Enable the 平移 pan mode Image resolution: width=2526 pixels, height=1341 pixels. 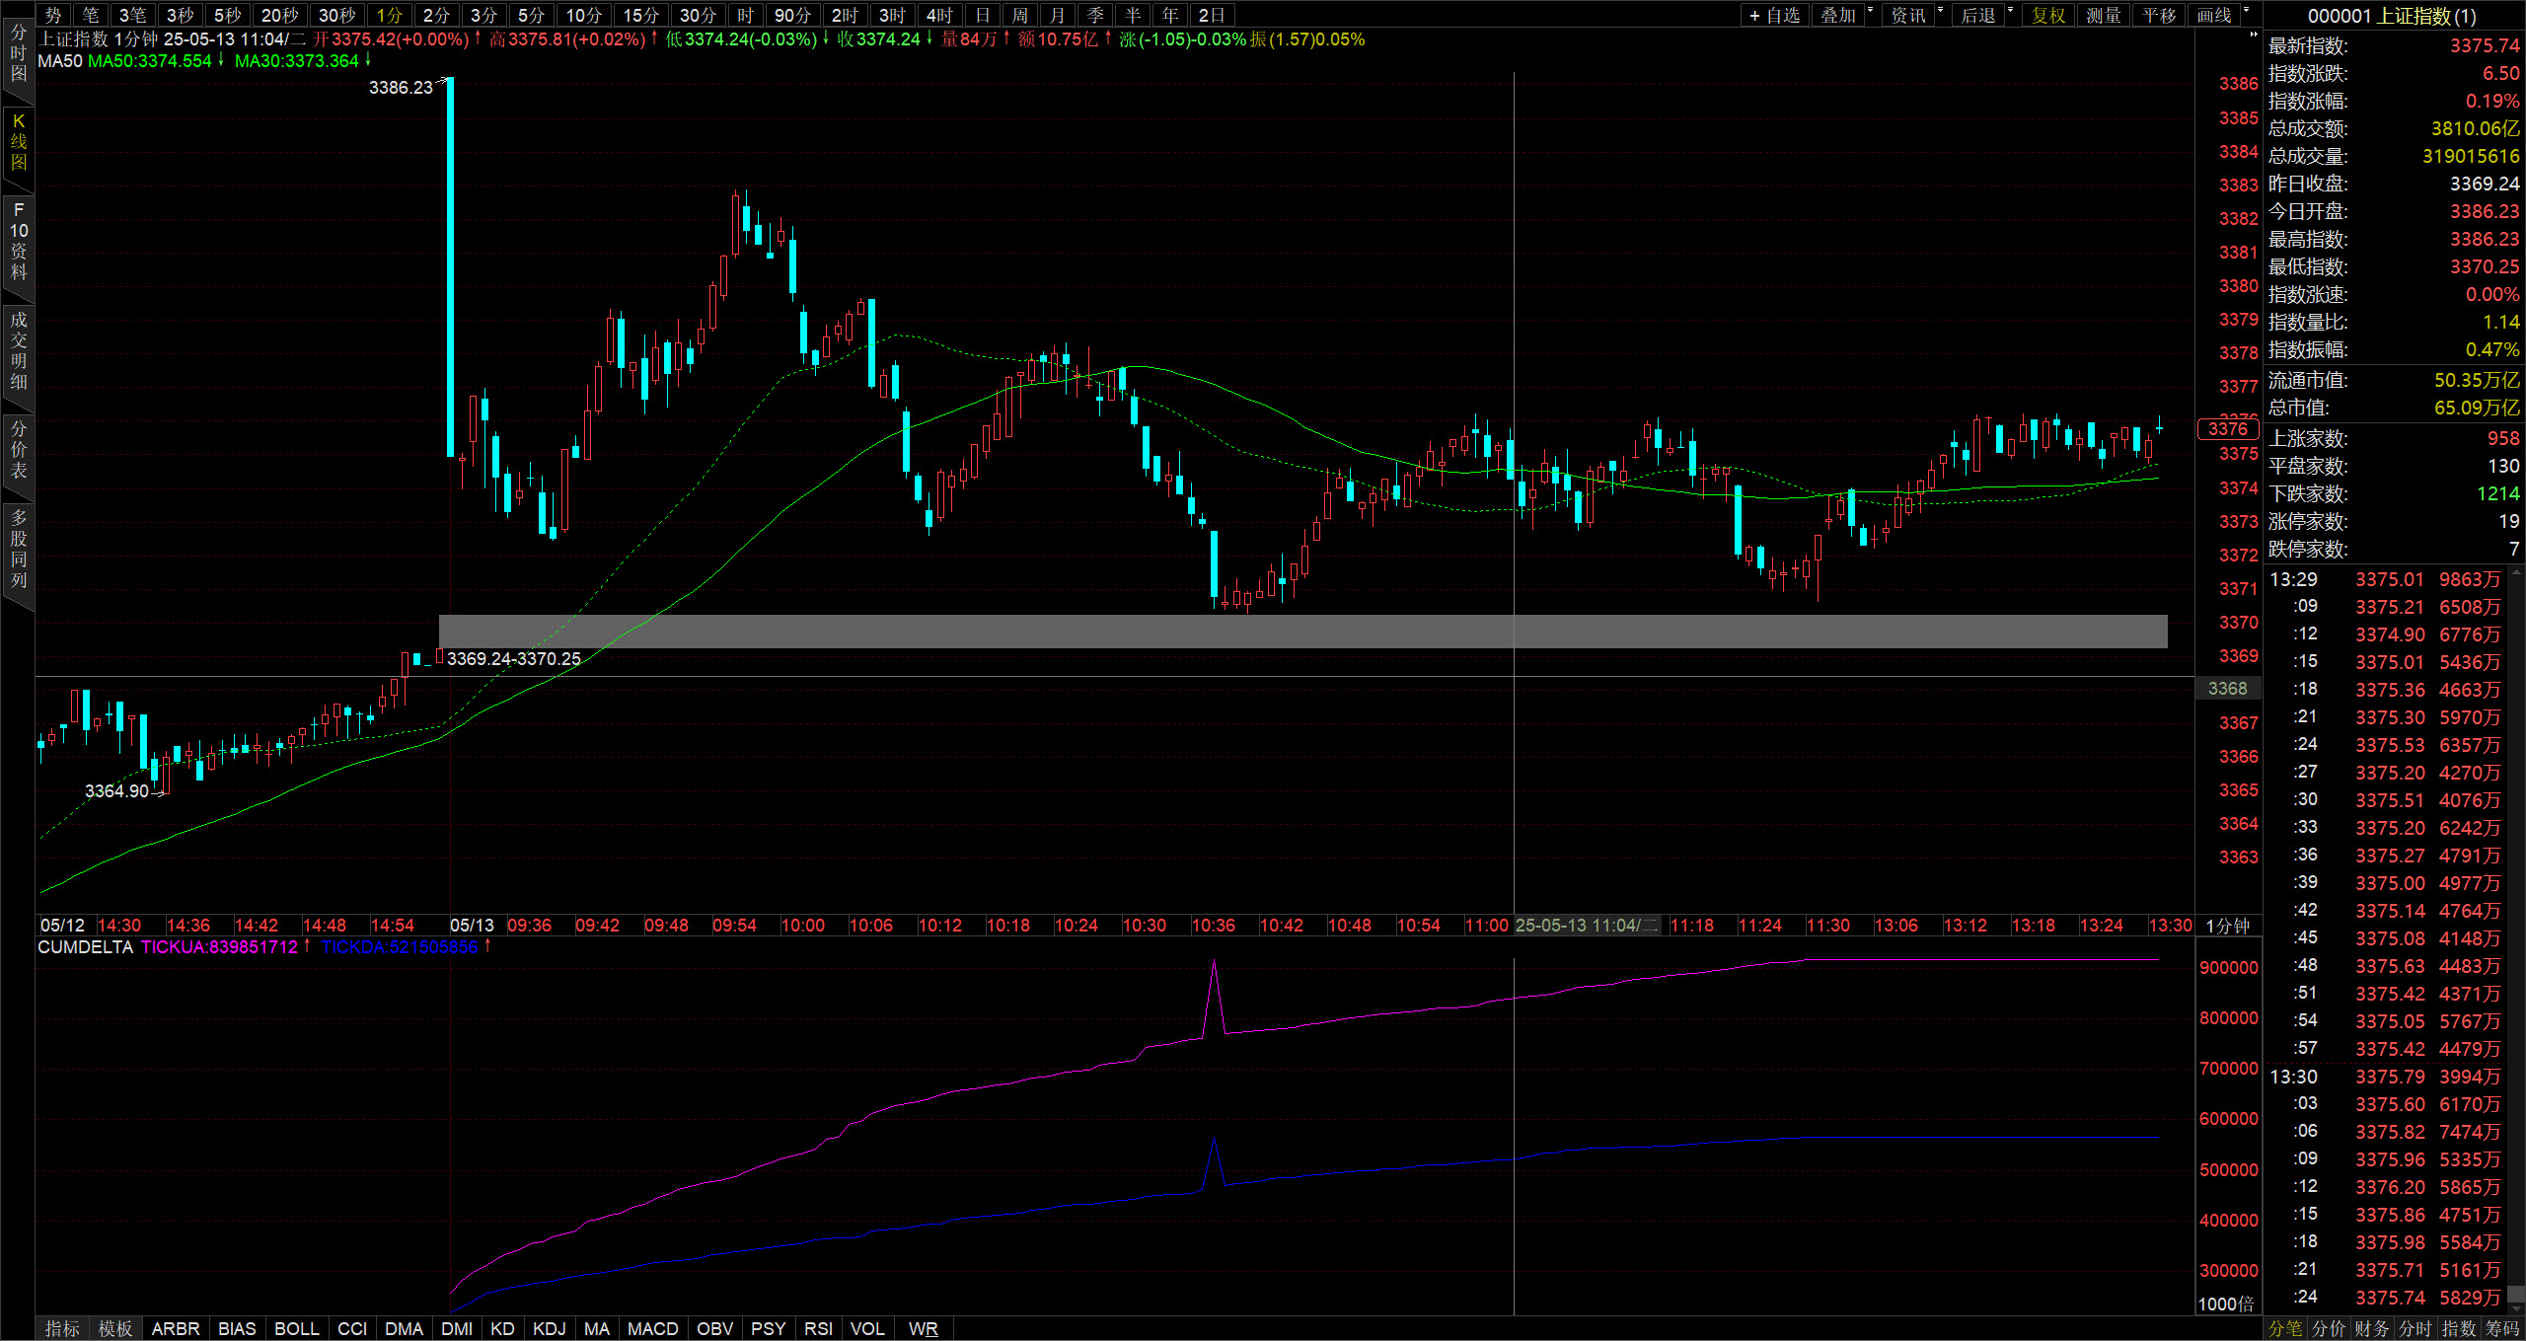click(2159, 15)
